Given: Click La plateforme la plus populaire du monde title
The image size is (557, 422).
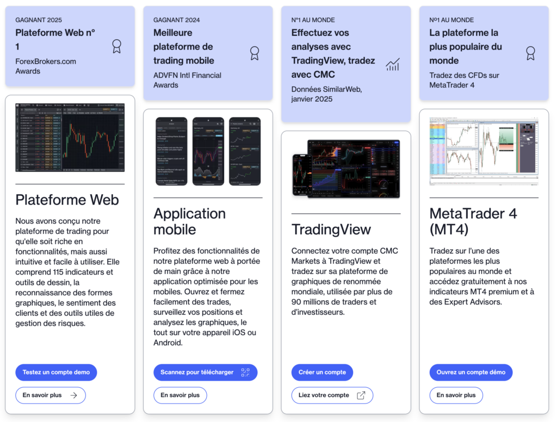Looking at the screenshot, I should (466, 47).
